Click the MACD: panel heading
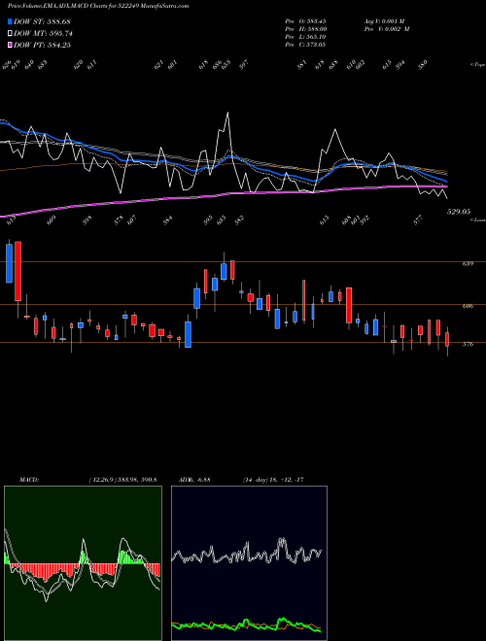Screen dimensions: 486x641 (28, 480)
